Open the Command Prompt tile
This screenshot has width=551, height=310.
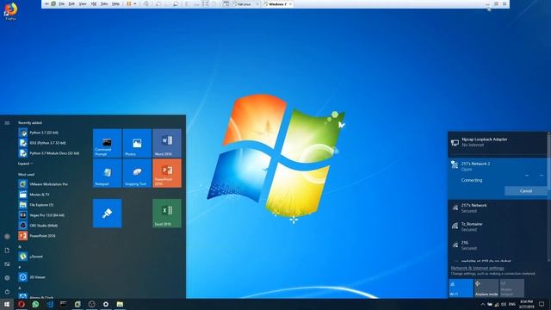(107, 143)
